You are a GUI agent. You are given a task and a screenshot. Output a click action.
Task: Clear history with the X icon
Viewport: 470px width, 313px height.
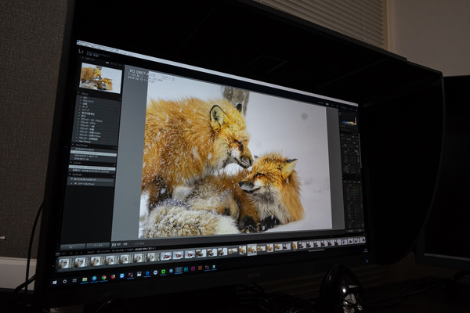click(114, 165)
